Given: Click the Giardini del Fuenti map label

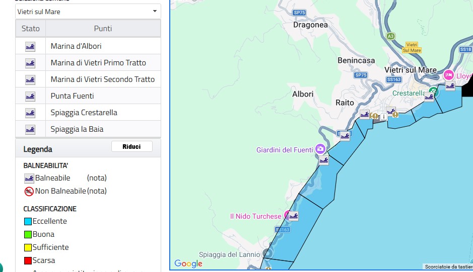Looking at the screenshot, I should [285, 150].
